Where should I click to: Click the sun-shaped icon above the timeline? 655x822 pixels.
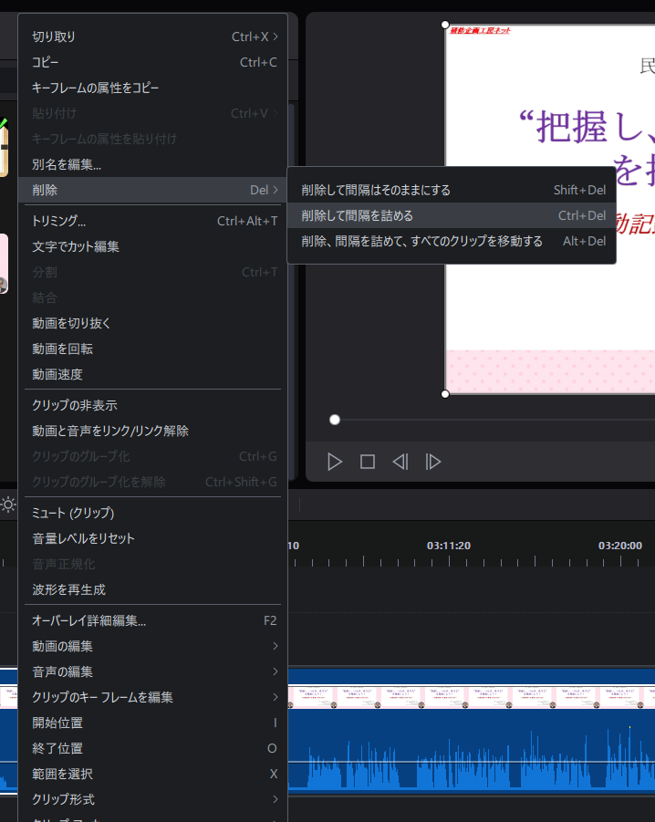click(8, 505)
